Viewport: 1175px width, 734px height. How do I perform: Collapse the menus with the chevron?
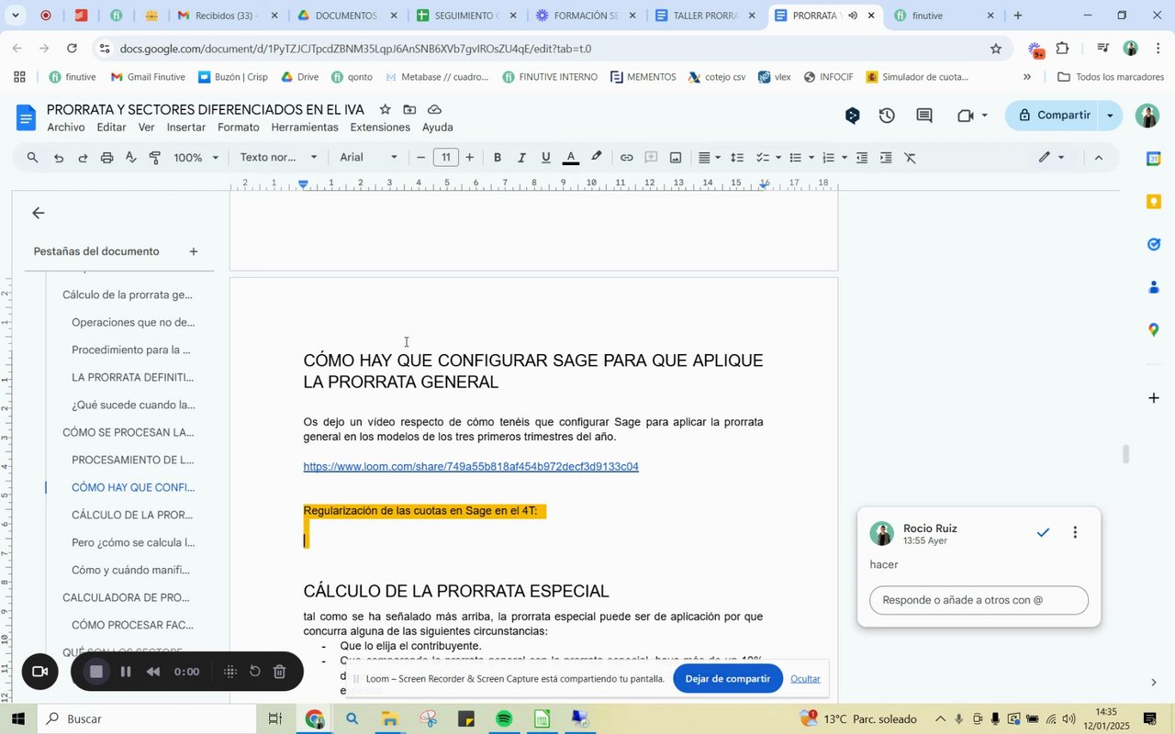tap(1099, 158)
